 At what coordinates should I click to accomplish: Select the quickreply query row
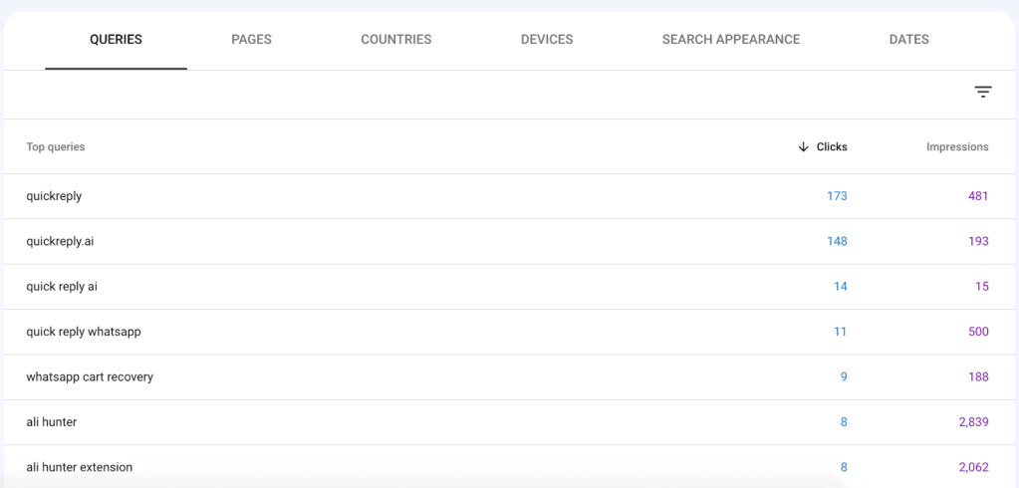tap(54, 196)
